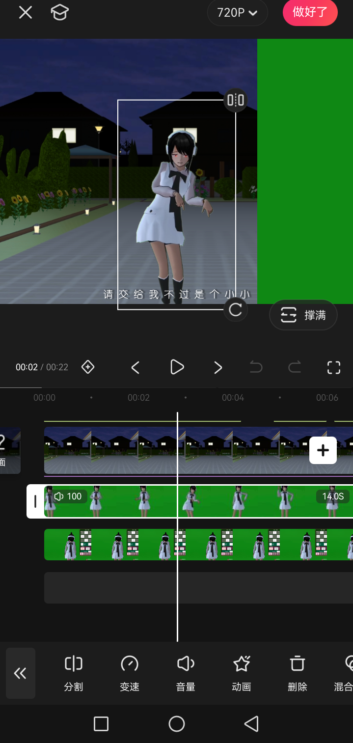The height and width of the screenshot is (743, 353).
Task: Jump to the next frame arrow
Action: [x=218, y=367]
